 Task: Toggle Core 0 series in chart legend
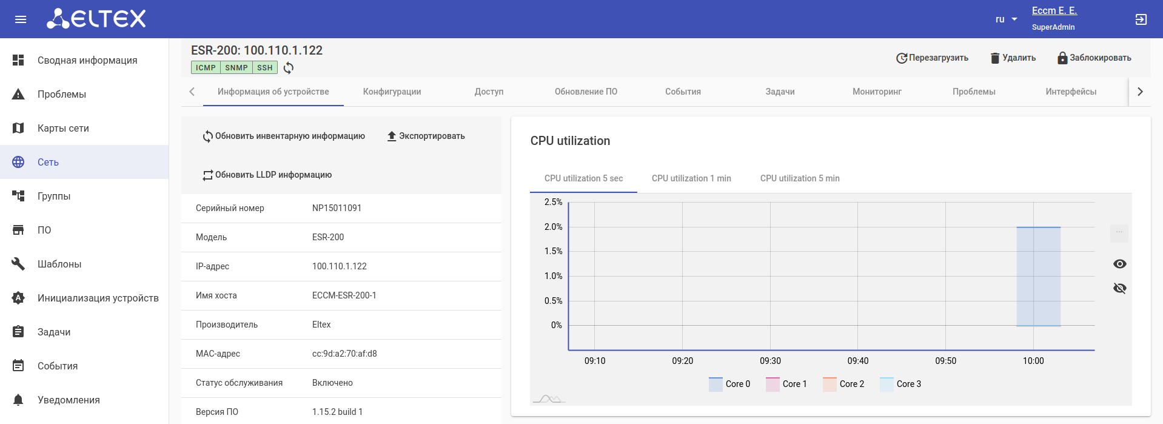(729, 384)
